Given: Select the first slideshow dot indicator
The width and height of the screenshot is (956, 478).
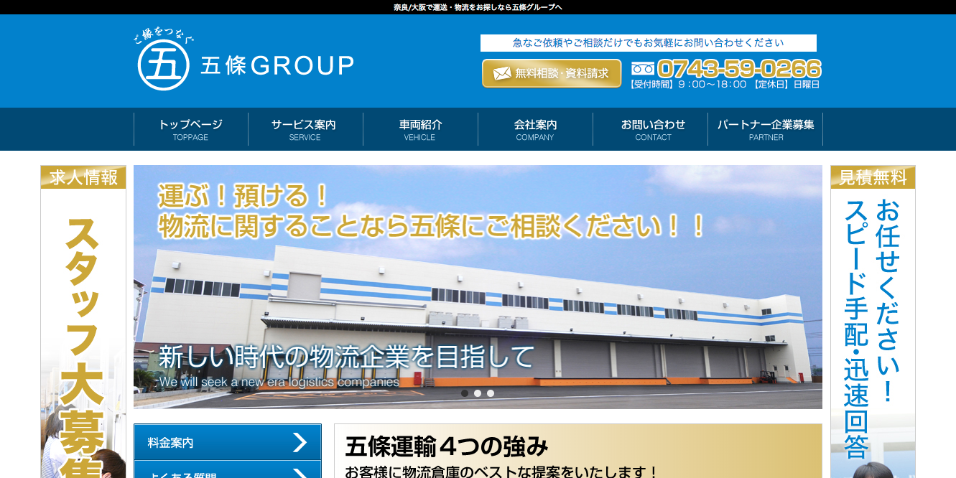Looking at the screenshot, I should click(x=465, y=393).
